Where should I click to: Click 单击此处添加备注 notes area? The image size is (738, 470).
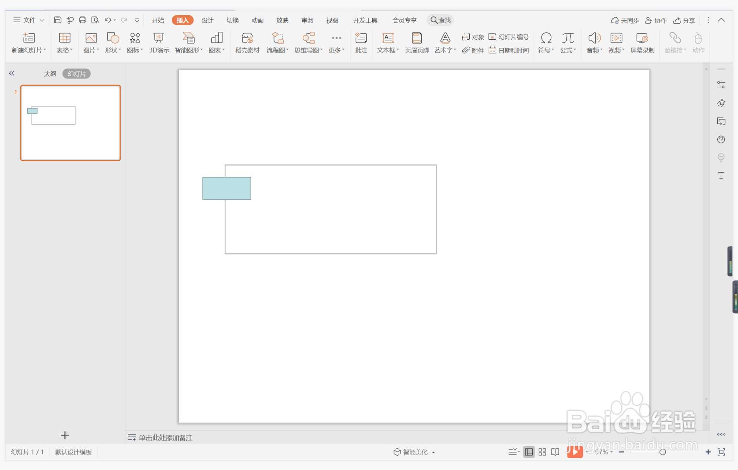(x=165, y=437)
